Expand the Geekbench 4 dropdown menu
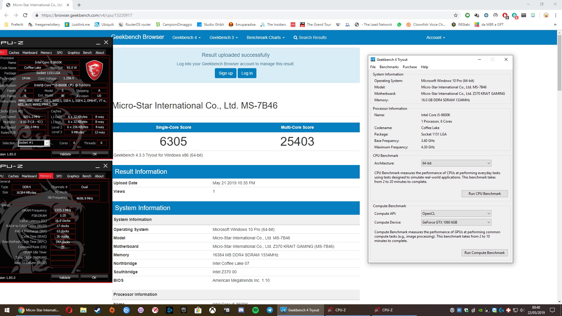 [186, 37]
